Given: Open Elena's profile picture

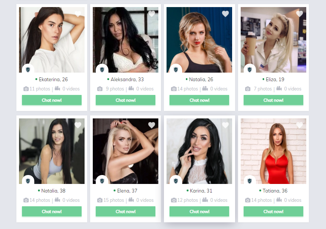Looking at the screenshot, I should tap(126, 151).
